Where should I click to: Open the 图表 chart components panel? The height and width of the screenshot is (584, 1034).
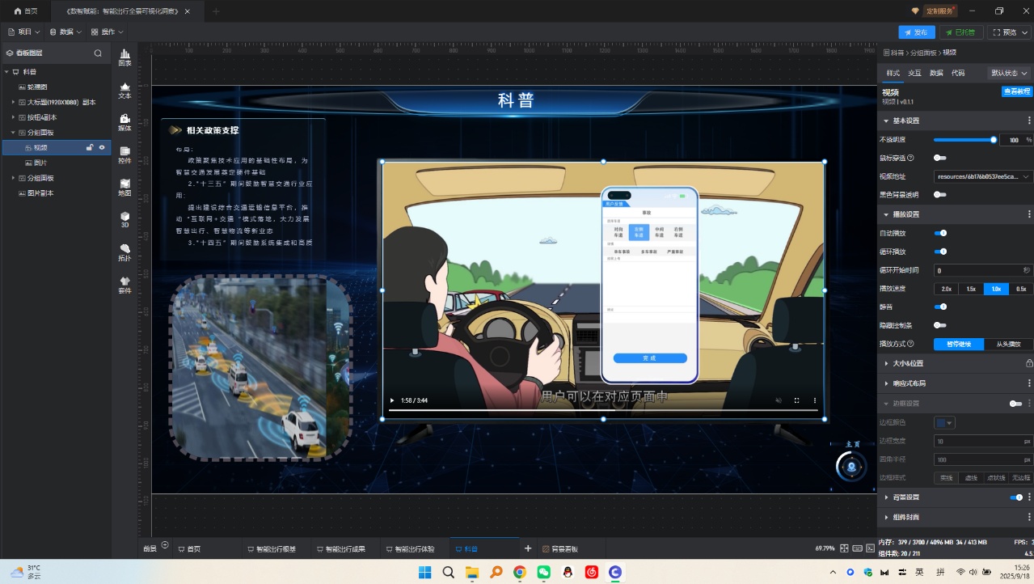point(125,57)
